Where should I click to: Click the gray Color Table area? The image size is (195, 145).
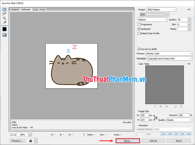click(165, 85)
